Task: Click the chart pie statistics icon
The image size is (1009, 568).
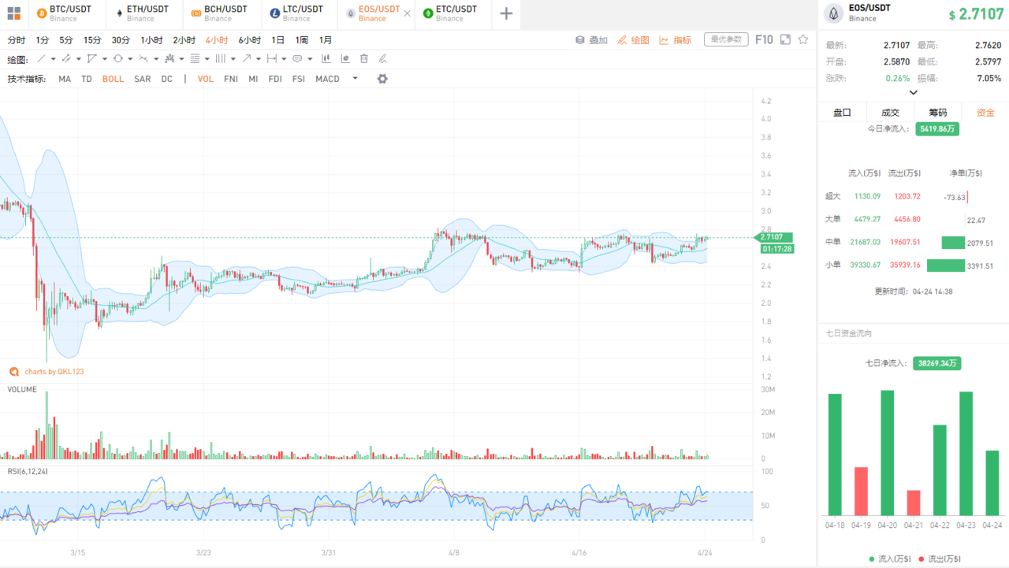Action: pos(345,58)
